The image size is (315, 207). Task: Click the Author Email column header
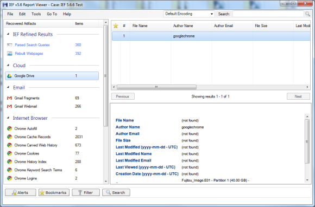pyautogui.click(x=232, y=25)
